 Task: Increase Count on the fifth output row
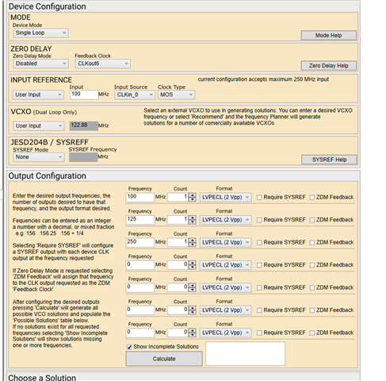click(x=193, y=286)
